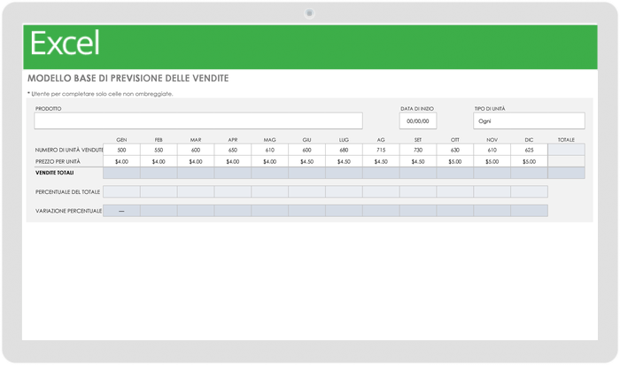
Task: Click the MAR column header
Action: tap(196, 140)
